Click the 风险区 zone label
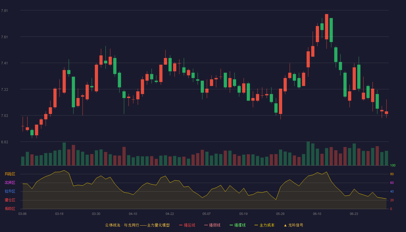Image resolution: width=406 pixels, height=232 pixels. click(10, 174)
